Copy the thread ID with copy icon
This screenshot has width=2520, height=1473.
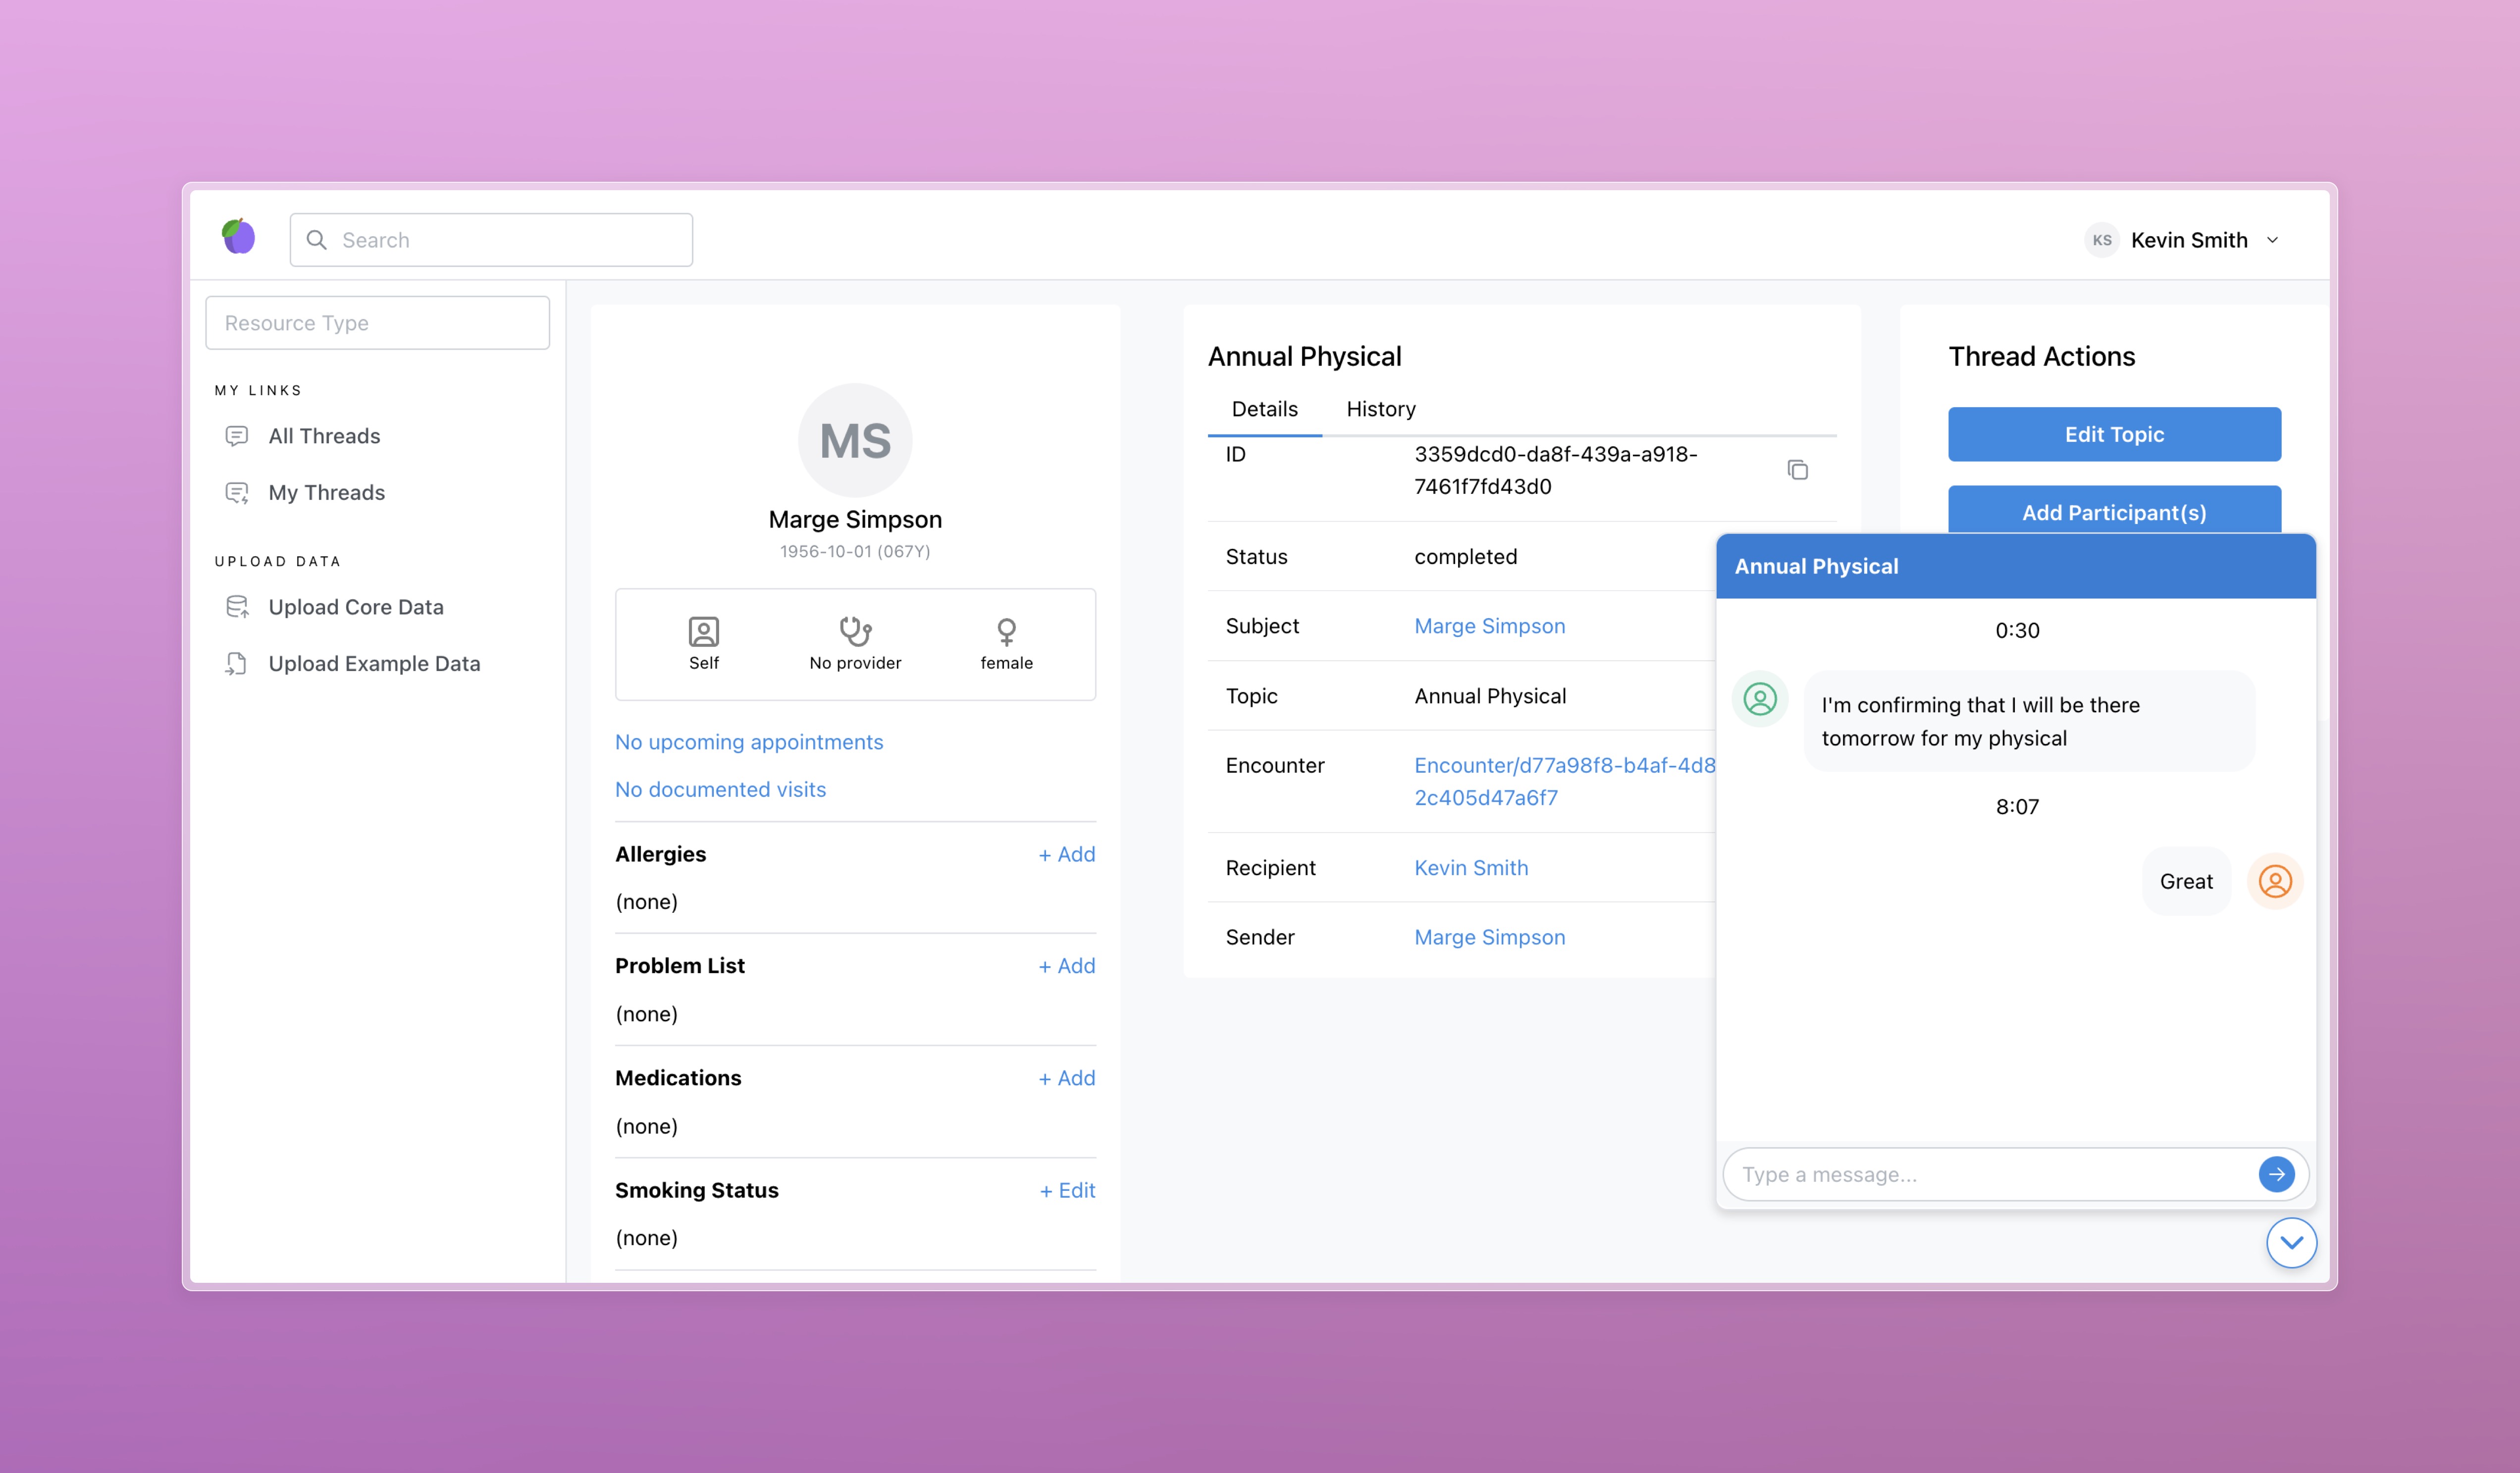(x=1797, y=470)
